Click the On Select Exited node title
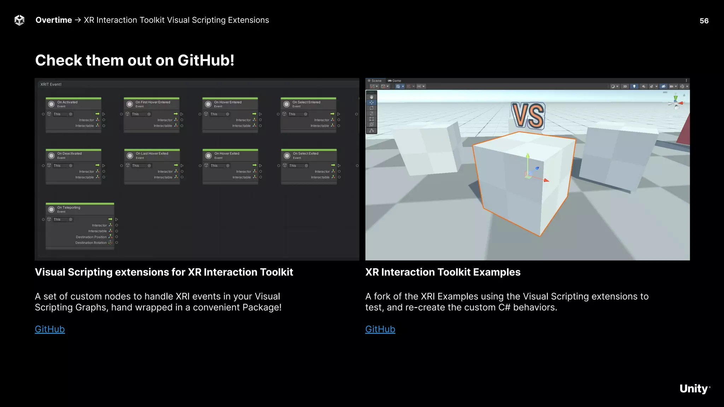This screenshot has height=407, width=724. [x=306, y=153]
